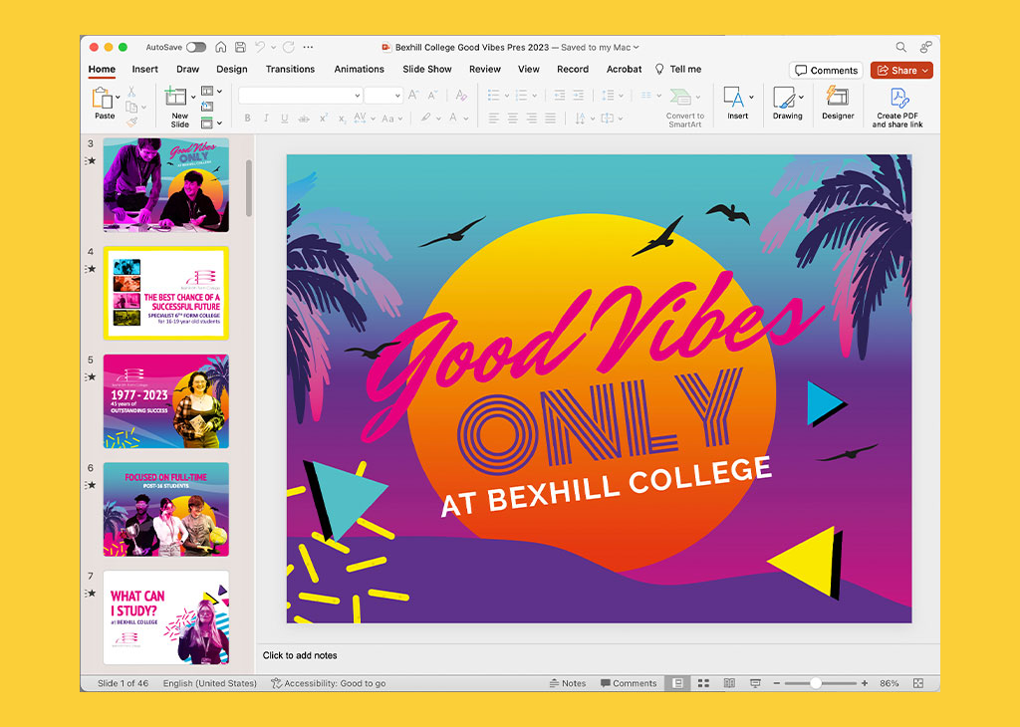Click the Home icon in title bar
Viewport: 1020px width, 727px height.
pyautogui.click(x=221, y=47)
